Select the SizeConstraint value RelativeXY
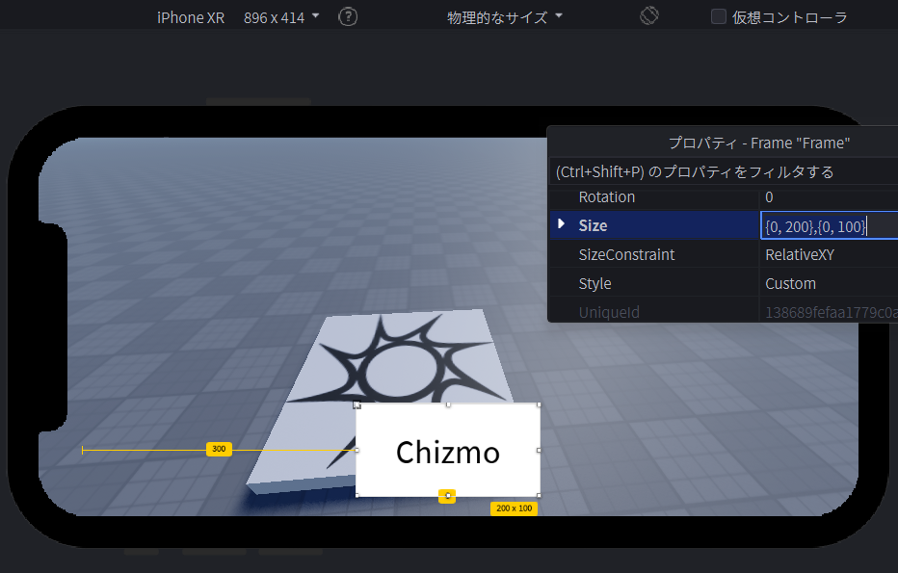This screenshot has width=898, height=573. 800,255
